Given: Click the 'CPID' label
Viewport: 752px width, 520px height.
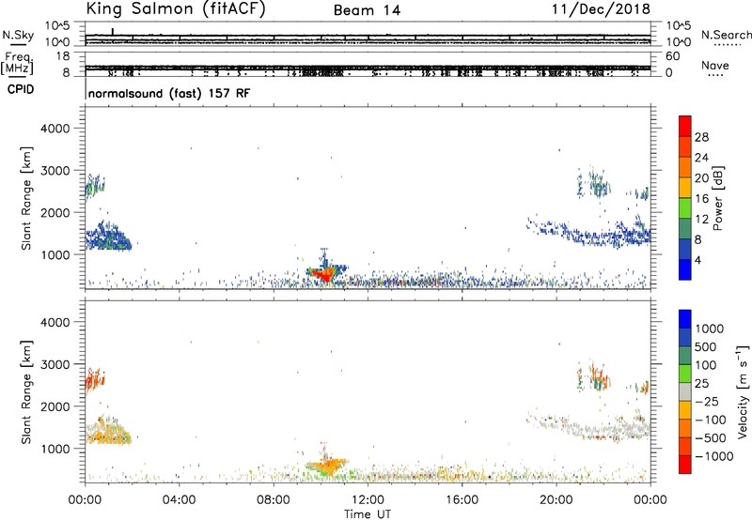Looking at the screenshot, I should (21, 89).
